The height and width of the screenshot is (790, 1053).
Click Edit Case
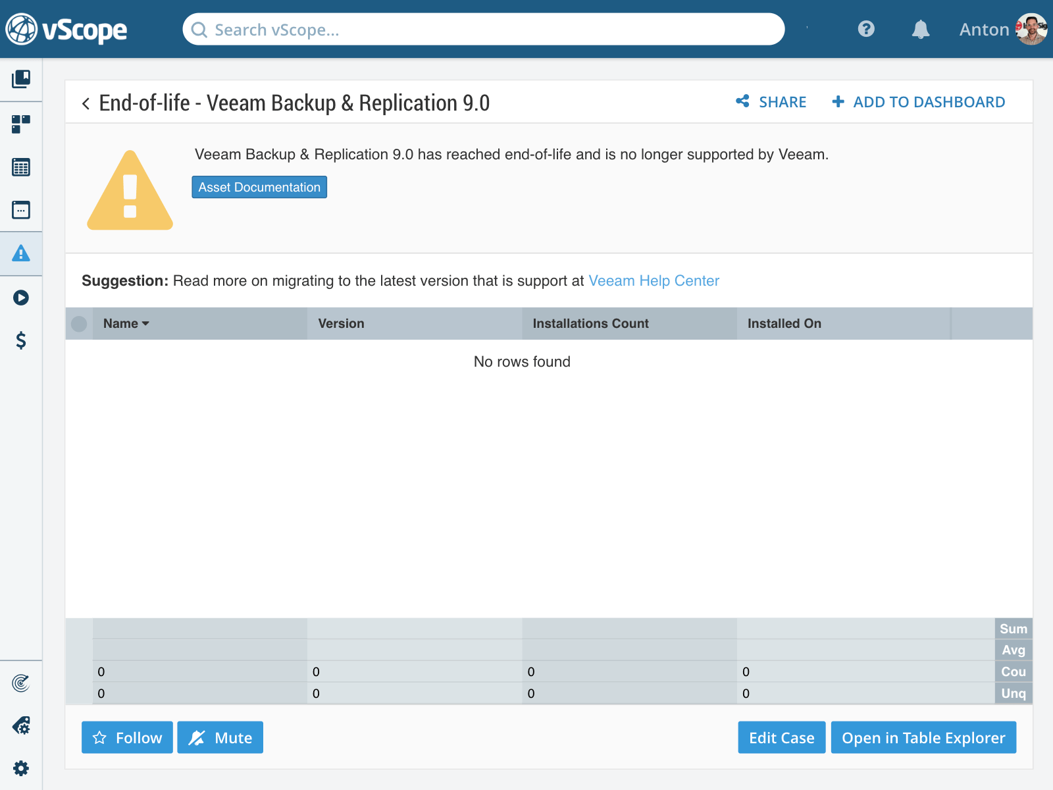(x=782, y=737)
